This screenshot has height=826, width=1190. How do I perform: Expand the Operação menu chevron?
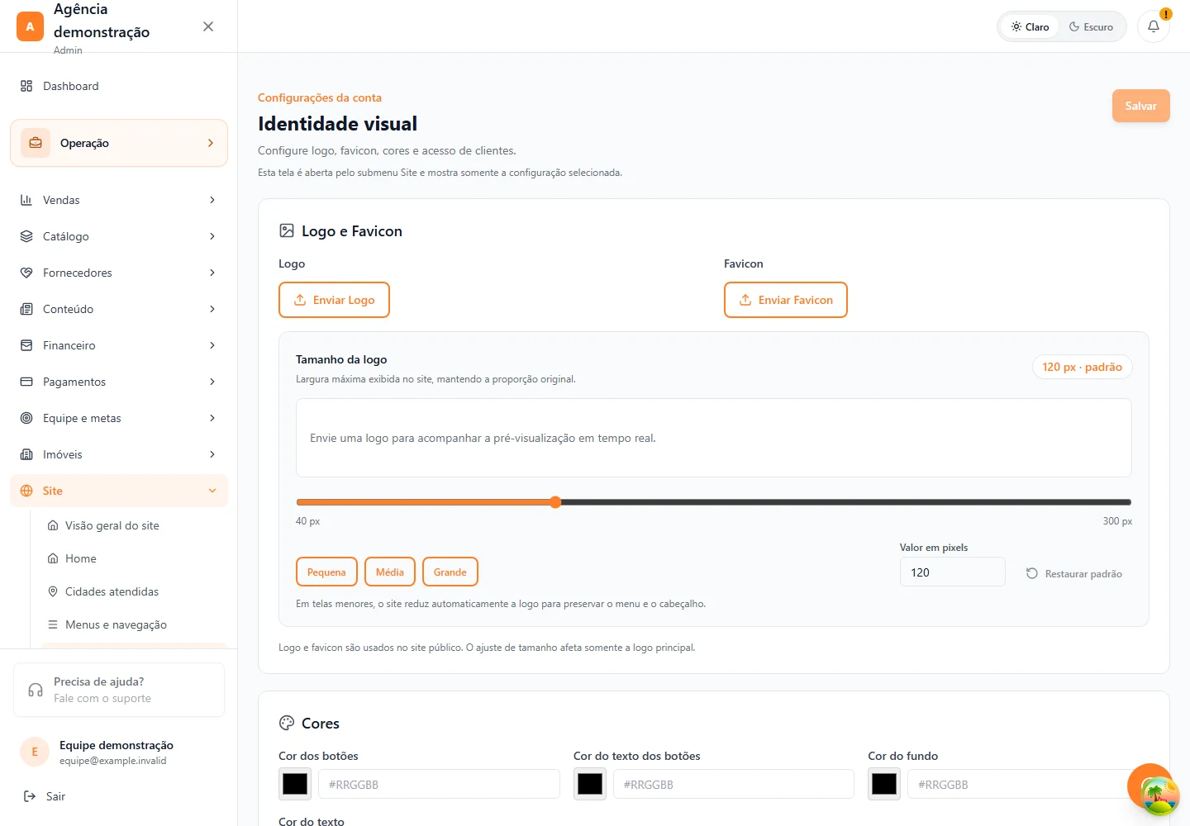[x=211, y=143]
